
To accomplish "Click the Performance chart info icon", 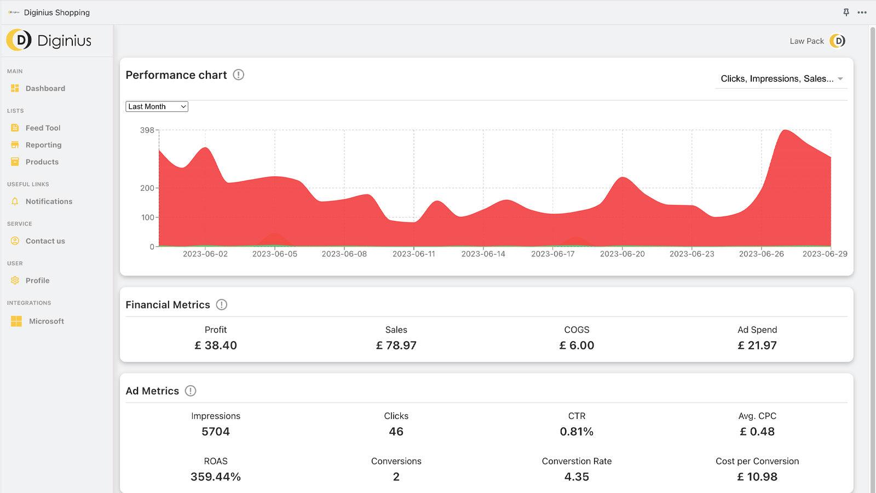I will 239,76.
